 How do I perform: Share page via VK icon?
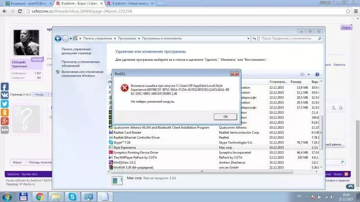tap(5, 95)
